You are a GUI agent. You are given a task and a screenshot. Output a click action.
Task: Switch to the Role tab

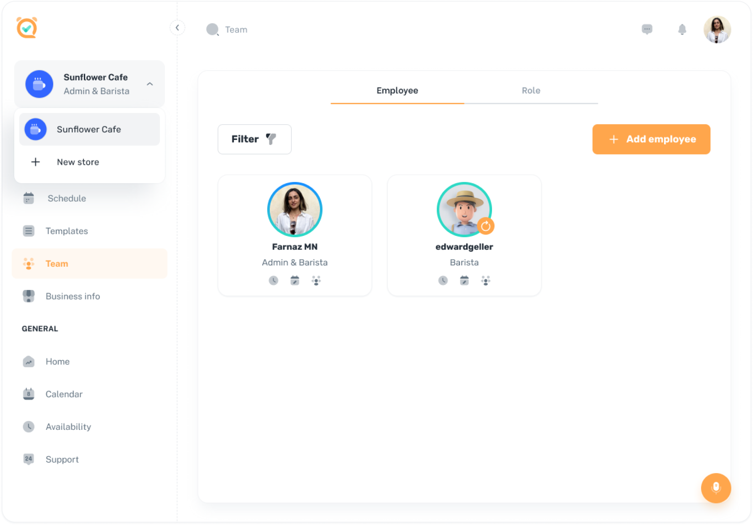pos(531,91)
